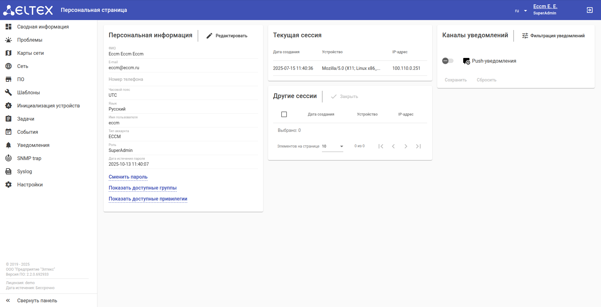Viewport: 601px width, 307px height.
Task: Click the logout icon in the header
Action: coord(589,10)
